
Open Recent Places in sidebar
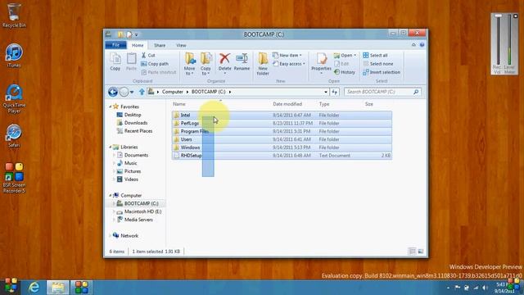[x=134, y=131]
